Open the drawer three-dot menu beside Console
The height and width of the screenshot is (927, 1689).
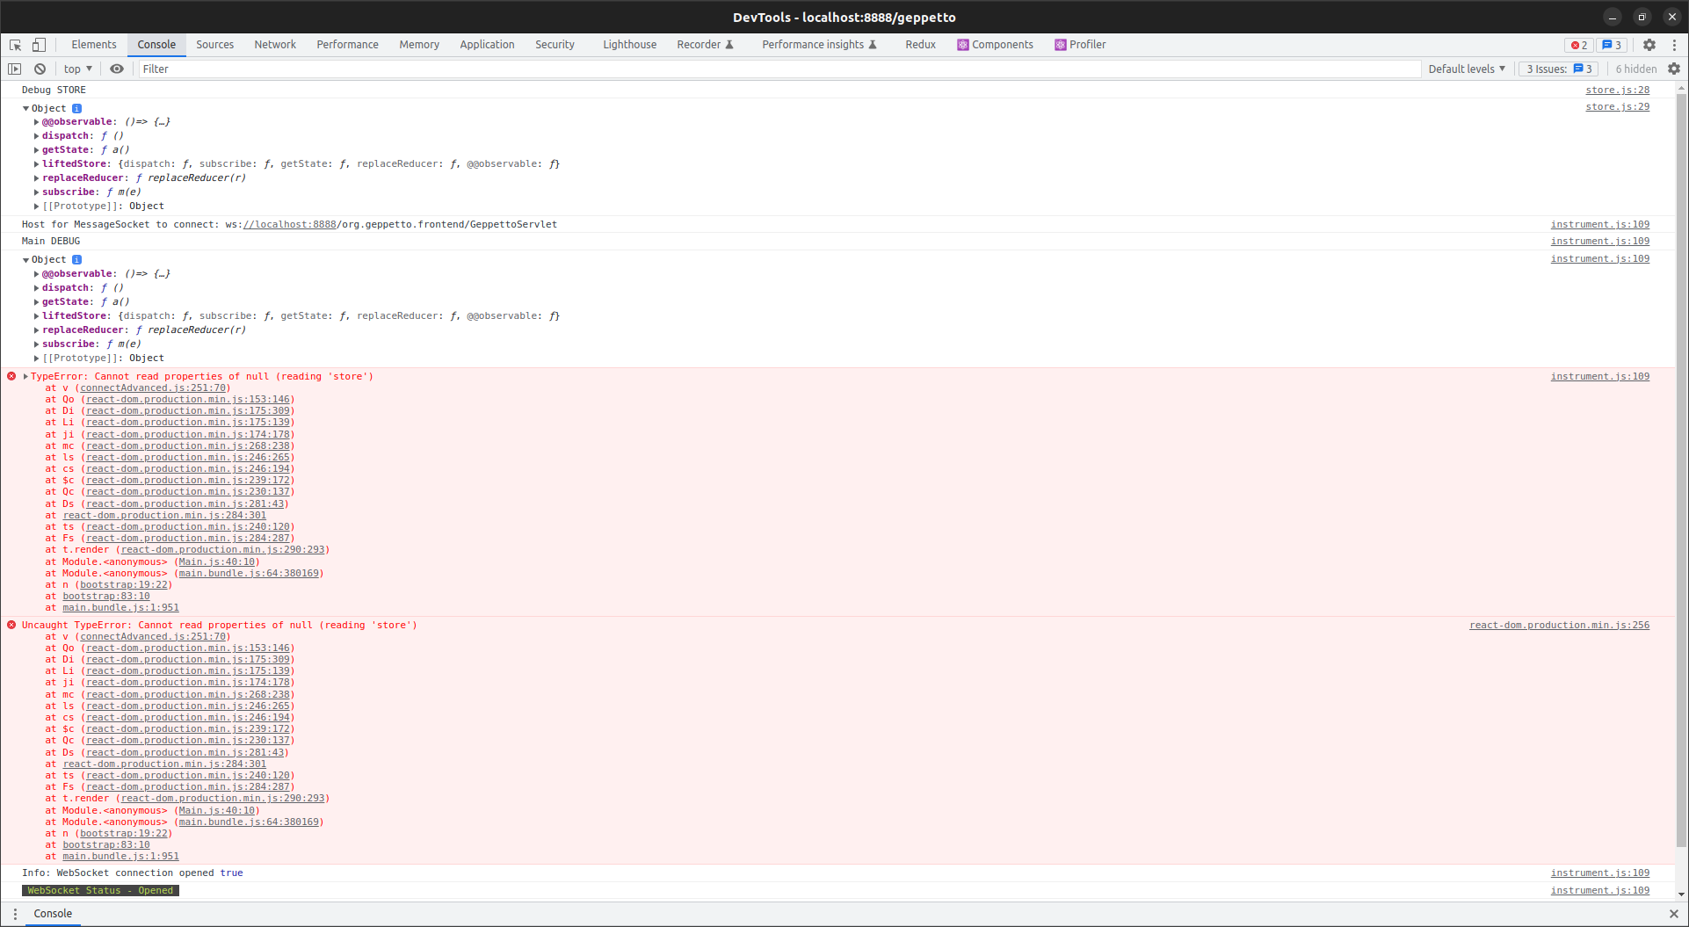pos(15,914)
